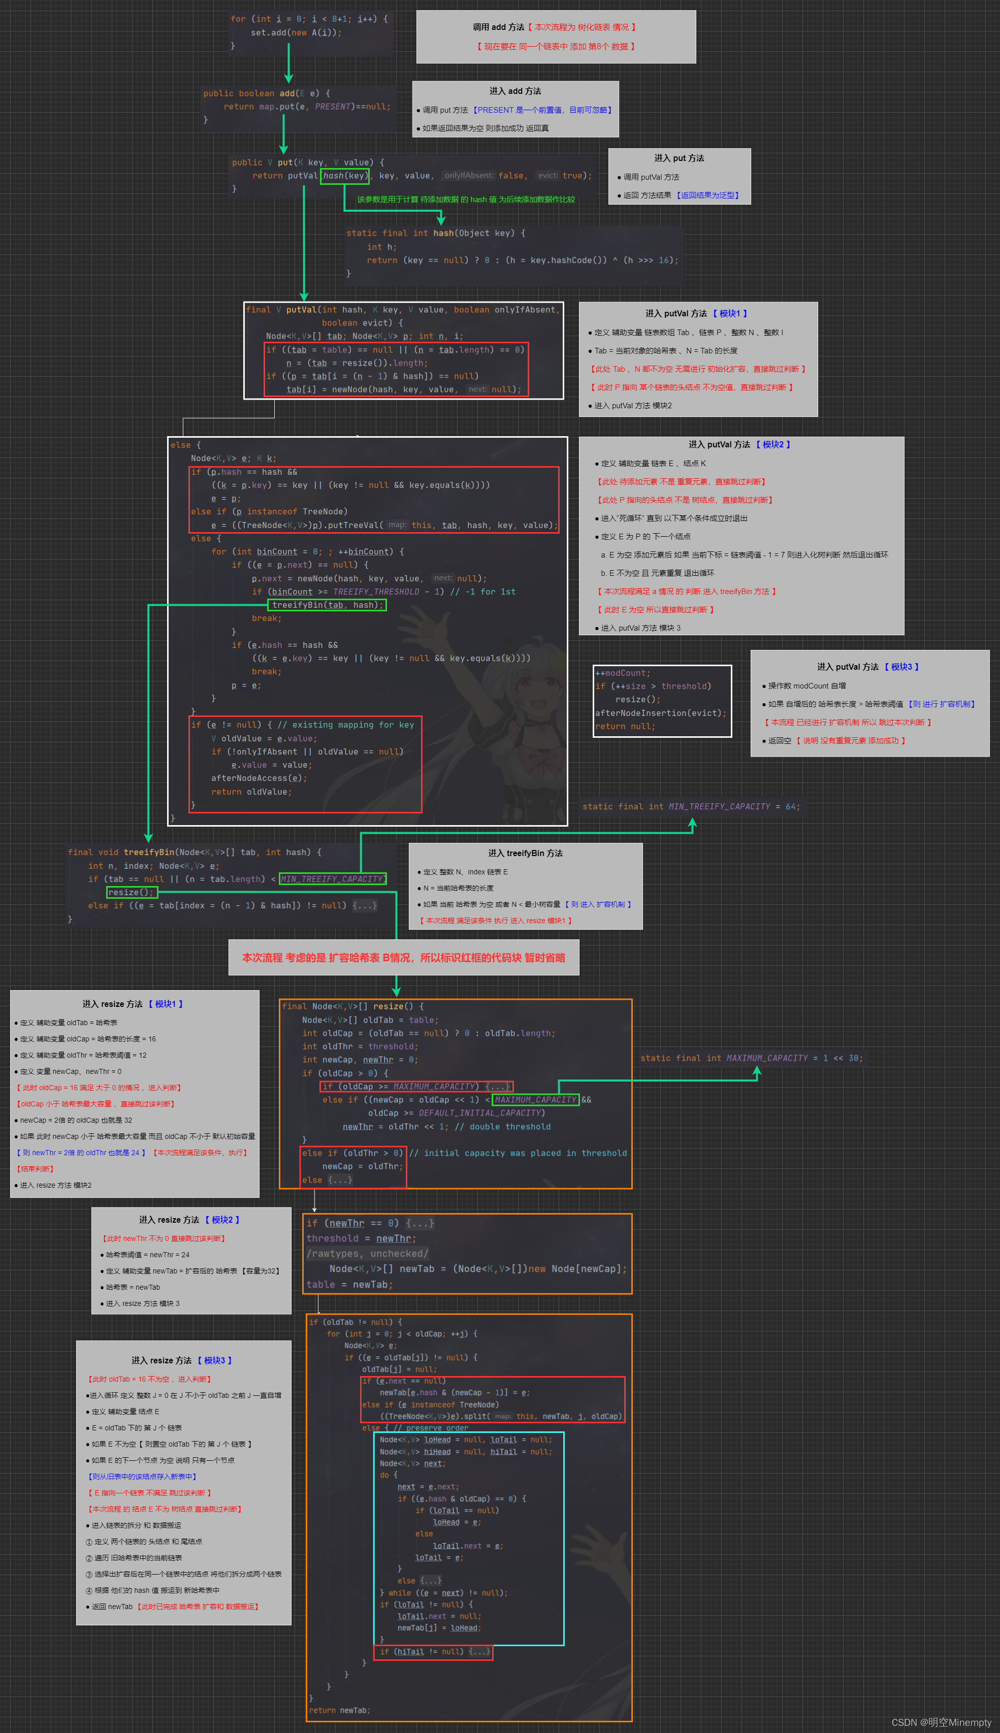Click the '进入 putVal 方法【模块3】' heading
This screenshot has width=1000, height=1733.
point(868,667)
